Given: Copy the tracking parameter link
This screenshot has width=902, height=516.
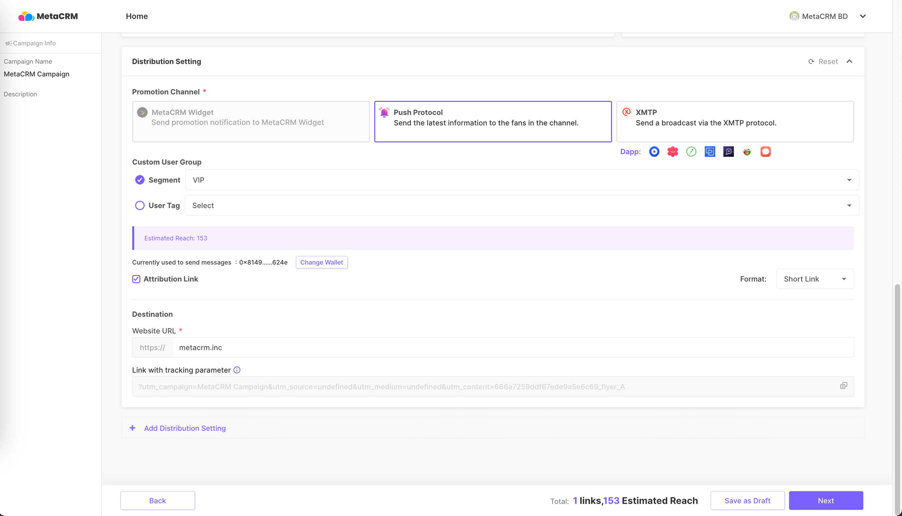Looking at the screenshot, I should click(843, 386).
